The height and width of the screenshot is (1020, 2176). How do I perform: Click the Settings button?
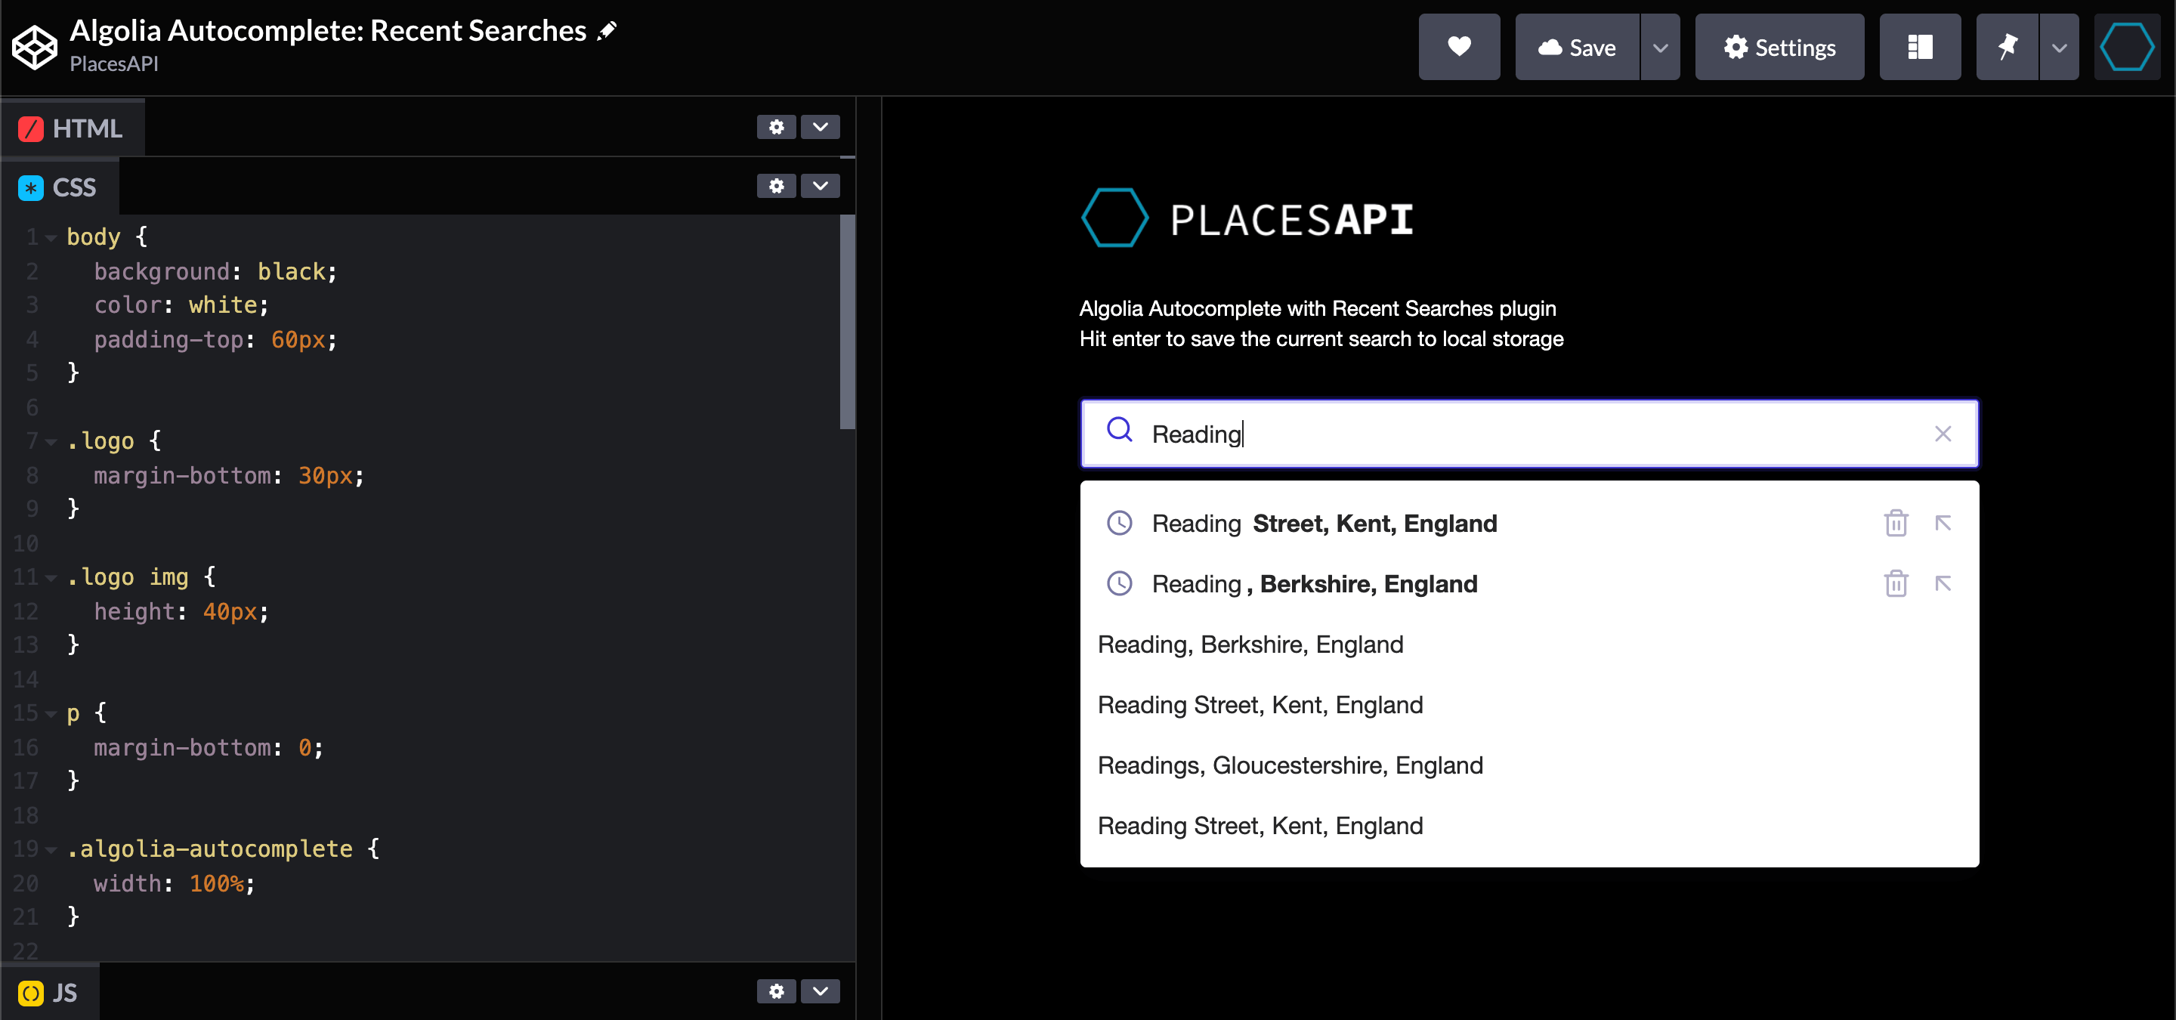(1779, 48)
